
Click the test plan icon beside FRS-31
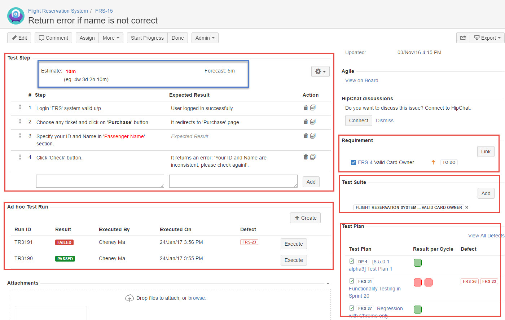(352, 281)
